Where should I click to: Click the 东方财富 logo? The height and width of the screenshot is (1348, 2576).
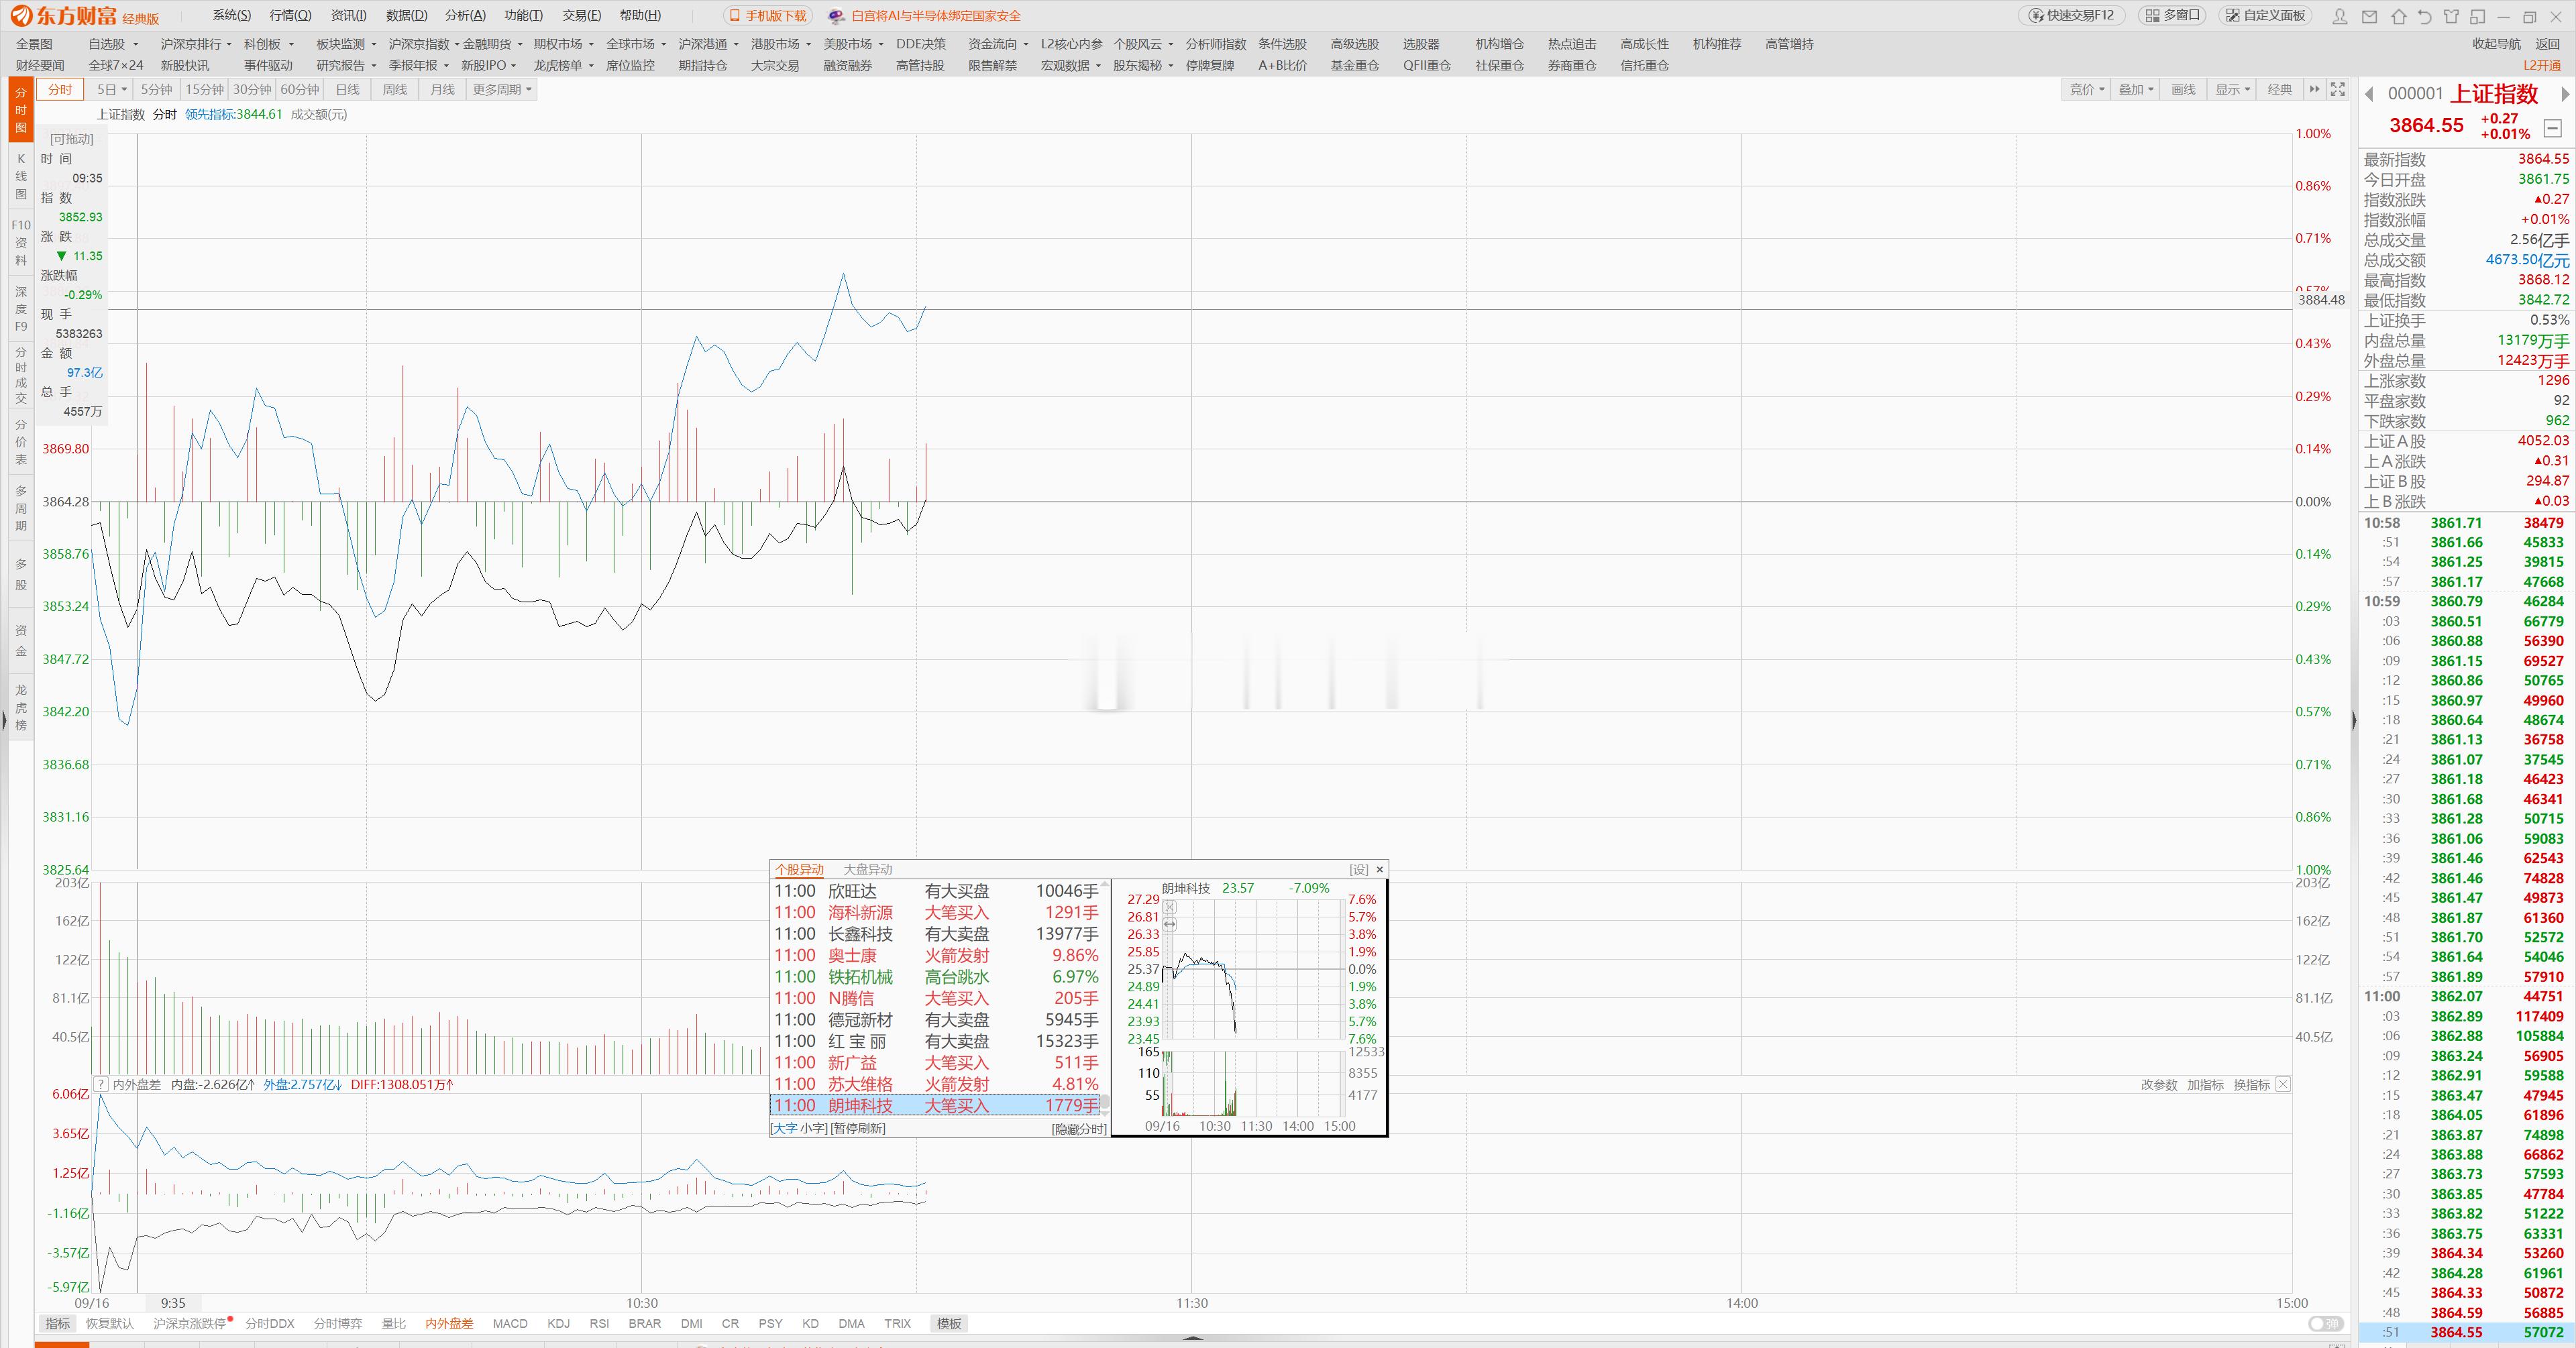[63, 16]
